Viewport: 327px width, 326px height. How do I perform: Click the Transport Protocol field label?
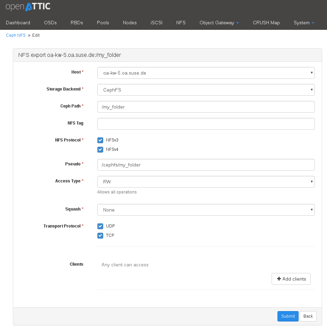pyautogui.click(x=63, y=226)
